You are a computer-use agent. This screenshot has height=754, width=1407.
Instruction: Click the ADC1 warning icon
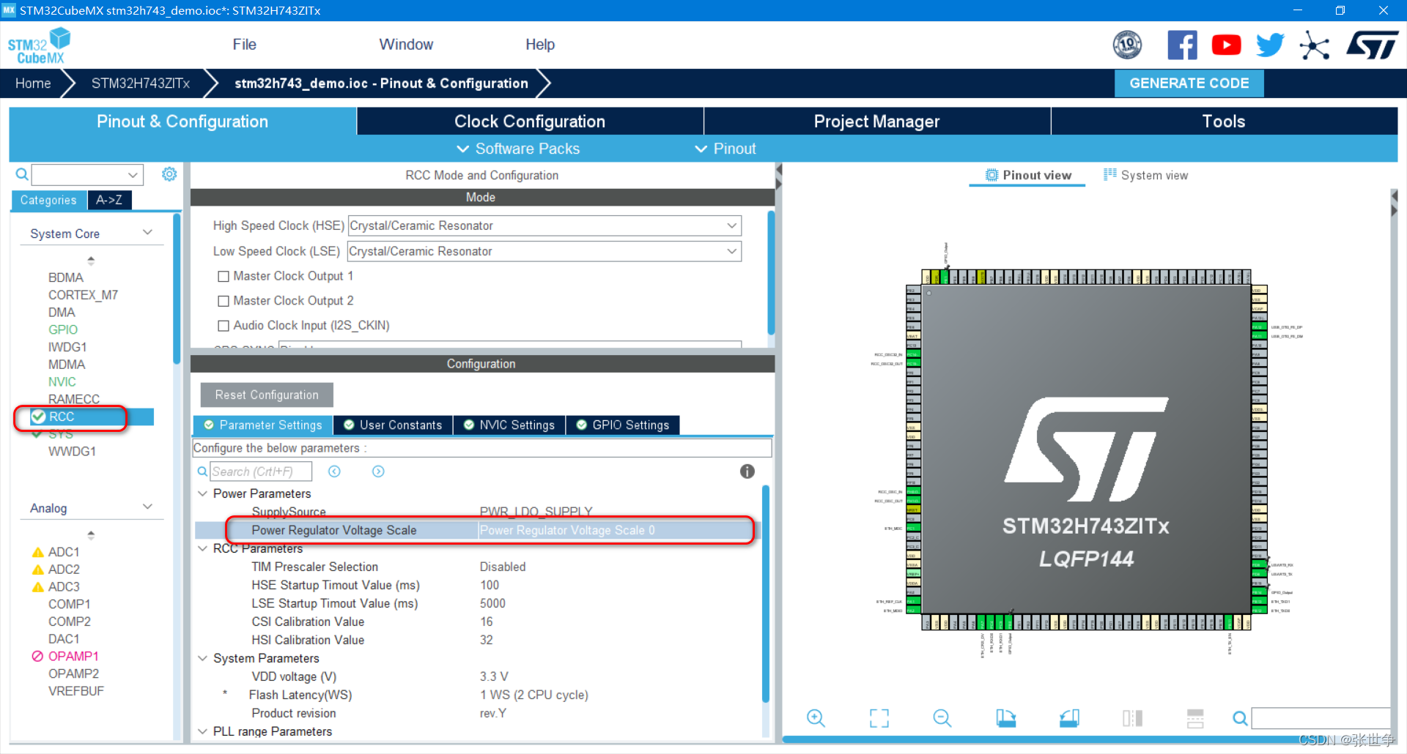(x=38, y=552)
